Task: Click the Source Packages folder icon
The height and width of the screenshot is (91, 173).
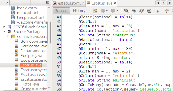Action: pyautogui.click(x=10, y=32)
